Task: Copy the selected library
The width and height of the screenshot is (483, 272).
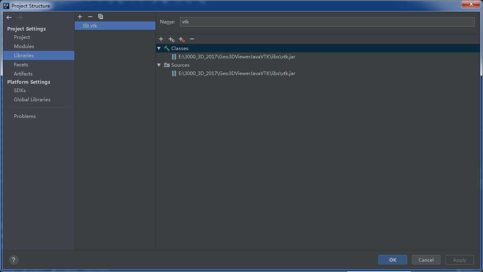Action: 101,17
